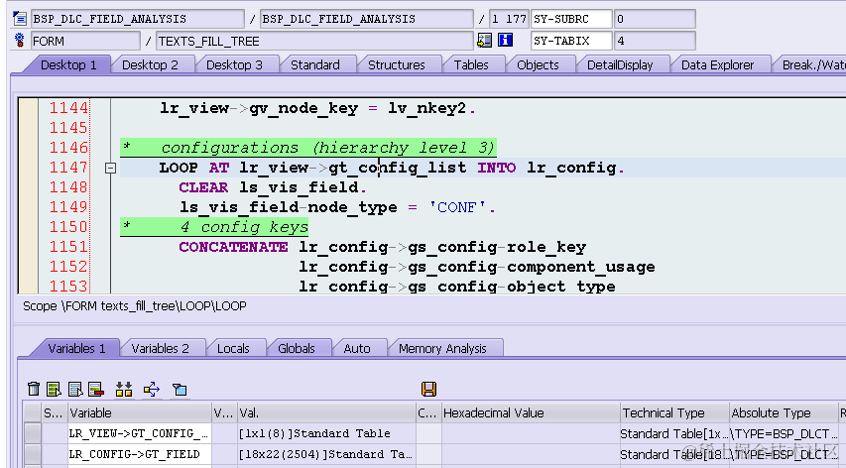Switch to the Desktop 3 tab

point(234,64)
